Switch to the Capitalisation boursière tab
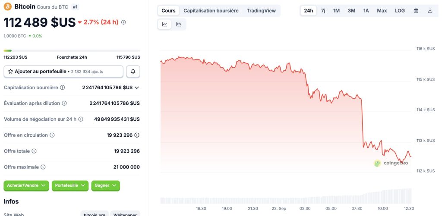This screenshot has width=442, height=216. [211, 11]
